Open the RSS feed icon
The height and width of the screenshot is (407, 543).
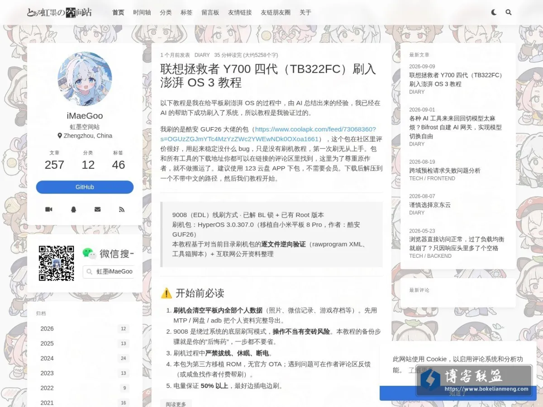point(121,209)
